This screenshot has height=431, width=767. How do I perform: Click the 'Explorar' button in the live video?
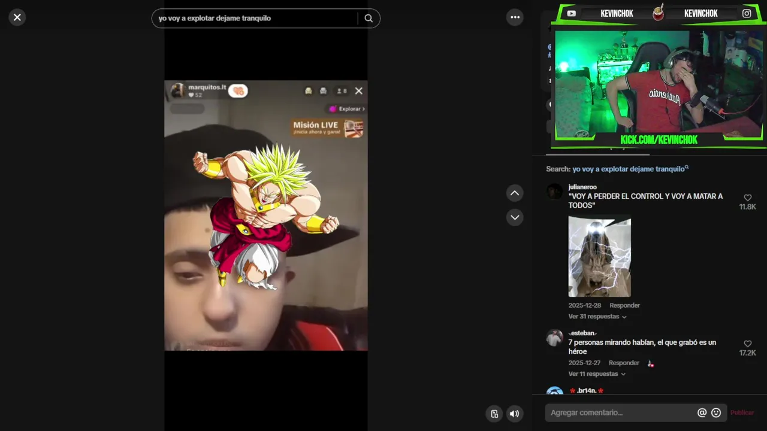pyautogui.click(x=347, y=109)
